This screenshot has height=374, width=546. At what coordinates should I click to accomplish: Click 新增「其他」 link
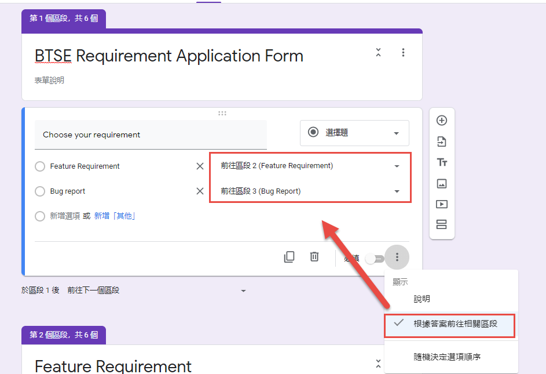point(115,216)
